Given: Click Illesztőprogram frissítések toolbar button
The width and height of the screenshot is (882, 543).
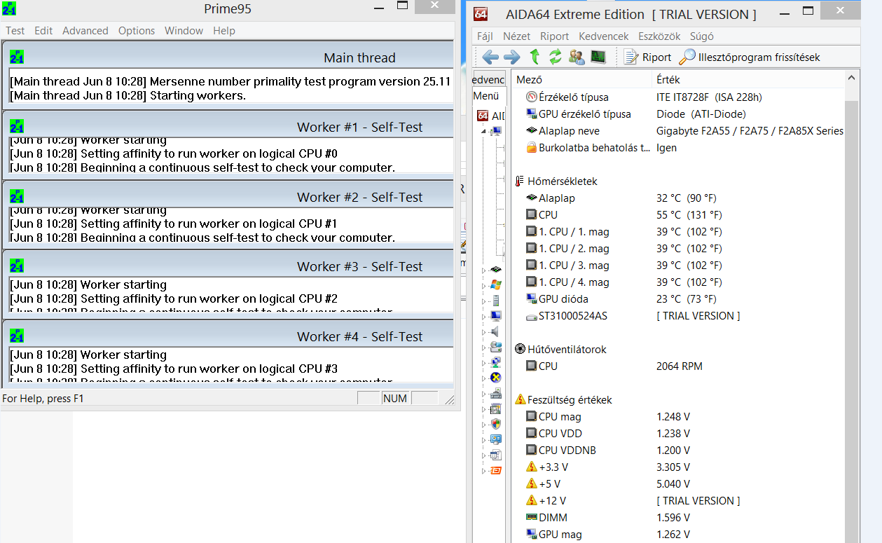Looking at the screenshot, I should click(x=750, y=57).
